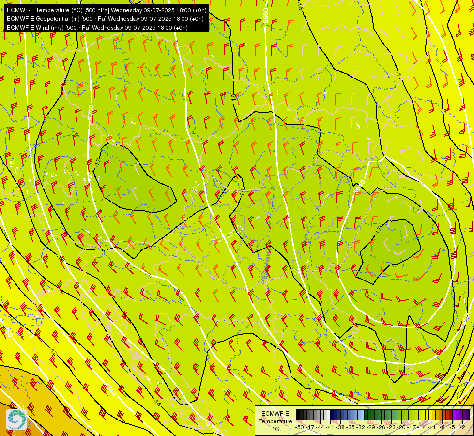Image resolution: width=474 pixels, height=436 pixels.
Task: Click the swirl logo icon
Action: coord(16,419)
